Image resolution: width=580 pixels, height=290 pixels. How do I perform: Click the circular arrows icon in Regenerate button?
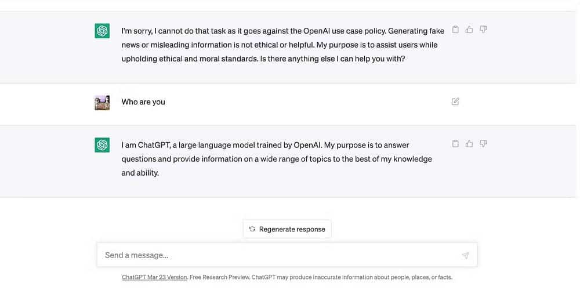252,229
